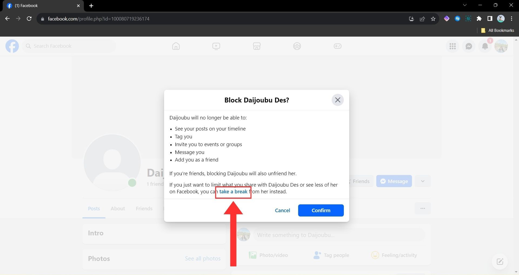Image resolution: width=519 pixels, height=275 pixels.
Task: Click Write something to Daijoubu field
Action: [339, 235]
